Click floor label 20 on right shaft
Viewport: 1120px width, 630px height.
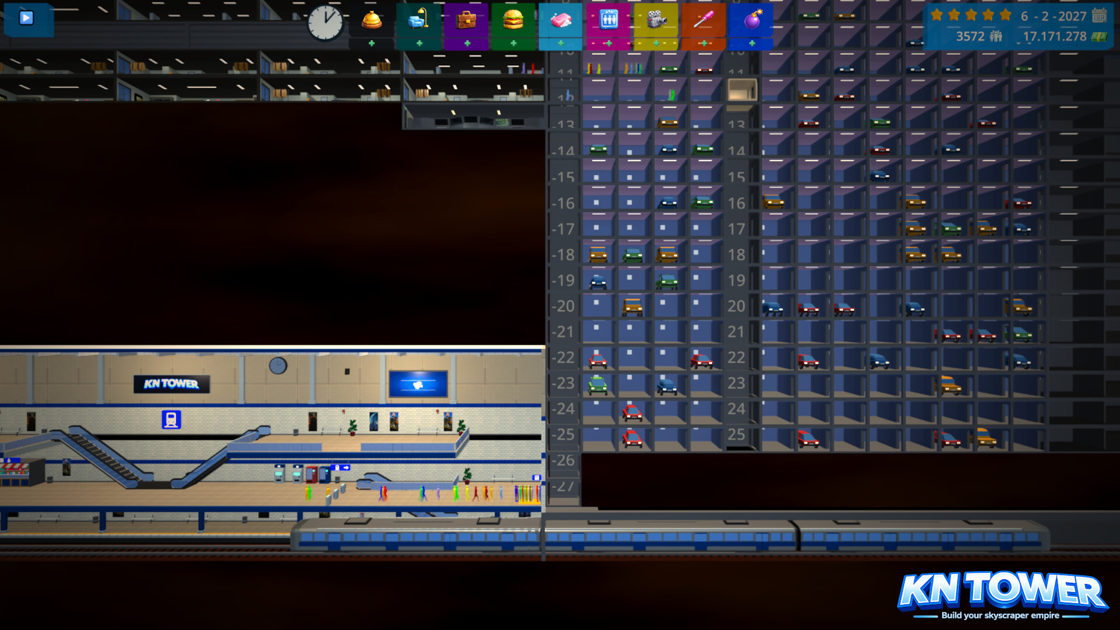click(x=736, y=306)
